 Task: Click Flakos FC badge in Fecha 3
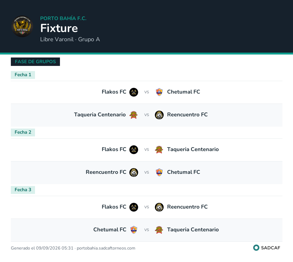click(x=134, y=207)
